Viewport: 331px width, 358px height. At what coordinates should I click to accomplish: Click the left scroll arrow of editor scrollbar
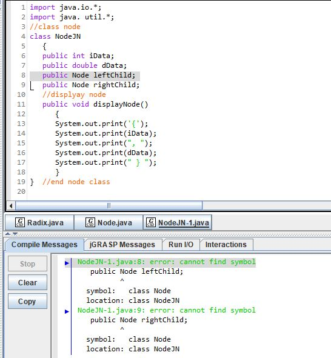point(11,206)
